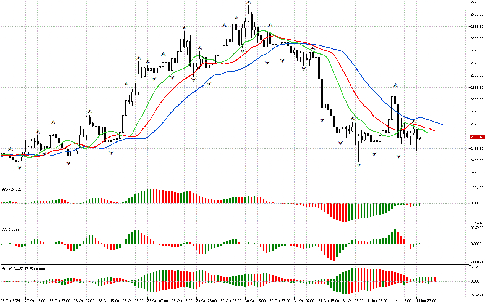This screenshot has height=305, width=489.
Task: Click the 2729.50 price level on the axis
Action: point(478,2)
